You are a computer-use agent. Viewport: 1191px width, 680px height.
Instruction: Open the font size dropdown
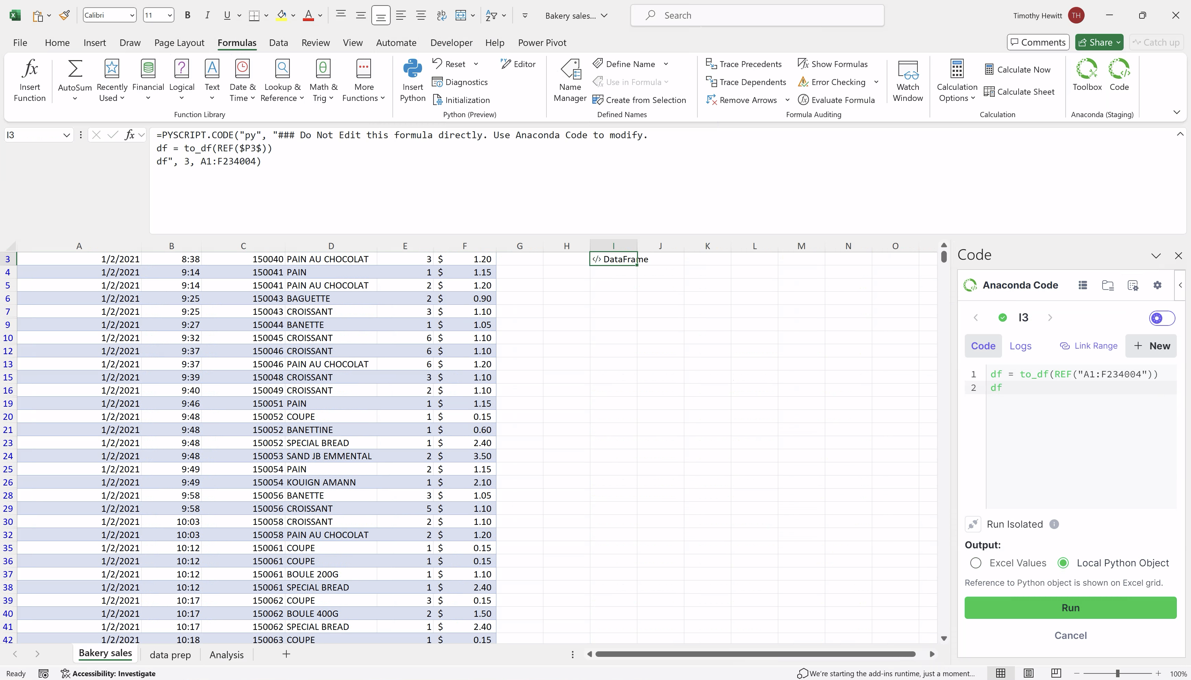point(170,16)
